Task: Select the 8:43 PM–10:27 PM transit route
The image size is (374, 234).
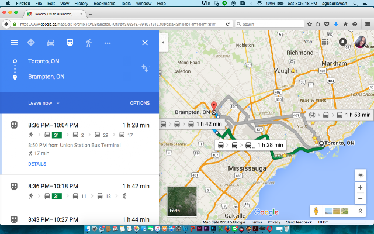Action: (80, 216)
